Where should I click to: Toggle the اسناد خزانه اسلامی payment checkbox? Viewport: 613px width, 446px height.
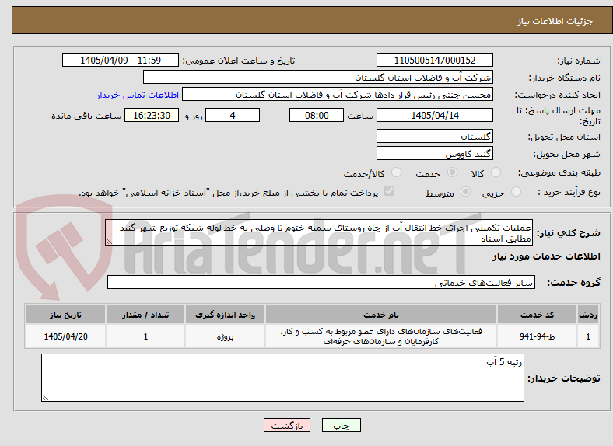tap(389, 191)
